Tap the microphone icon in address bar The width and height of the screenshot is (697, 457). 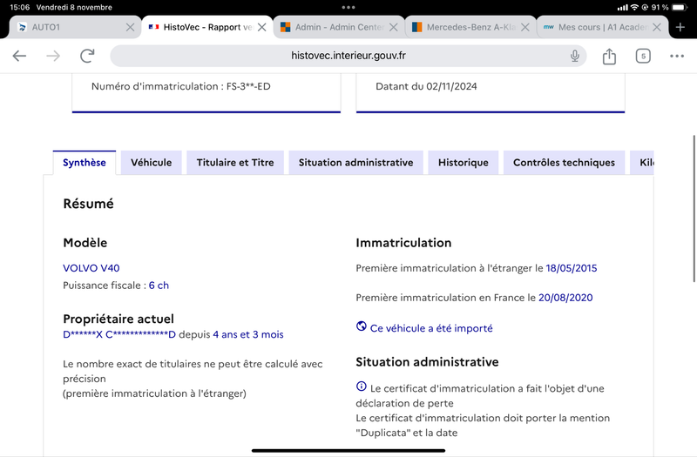[x=575, y=56]
